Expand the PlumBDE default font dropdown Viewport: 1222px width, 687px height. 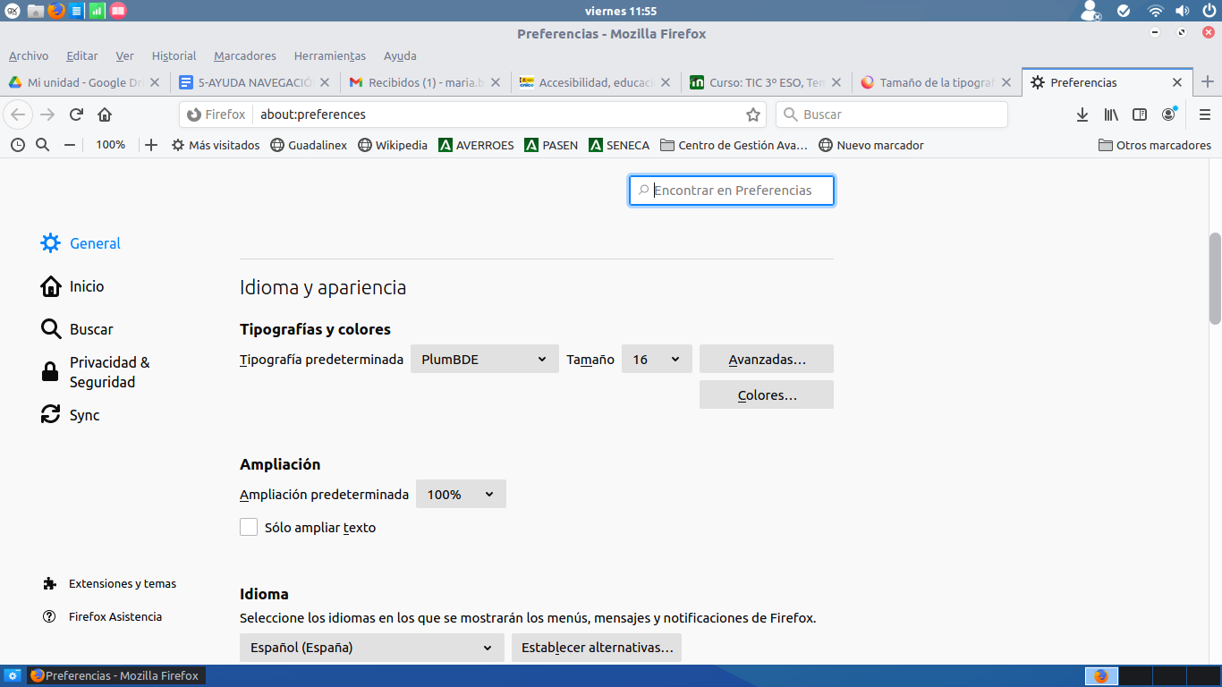484,360
